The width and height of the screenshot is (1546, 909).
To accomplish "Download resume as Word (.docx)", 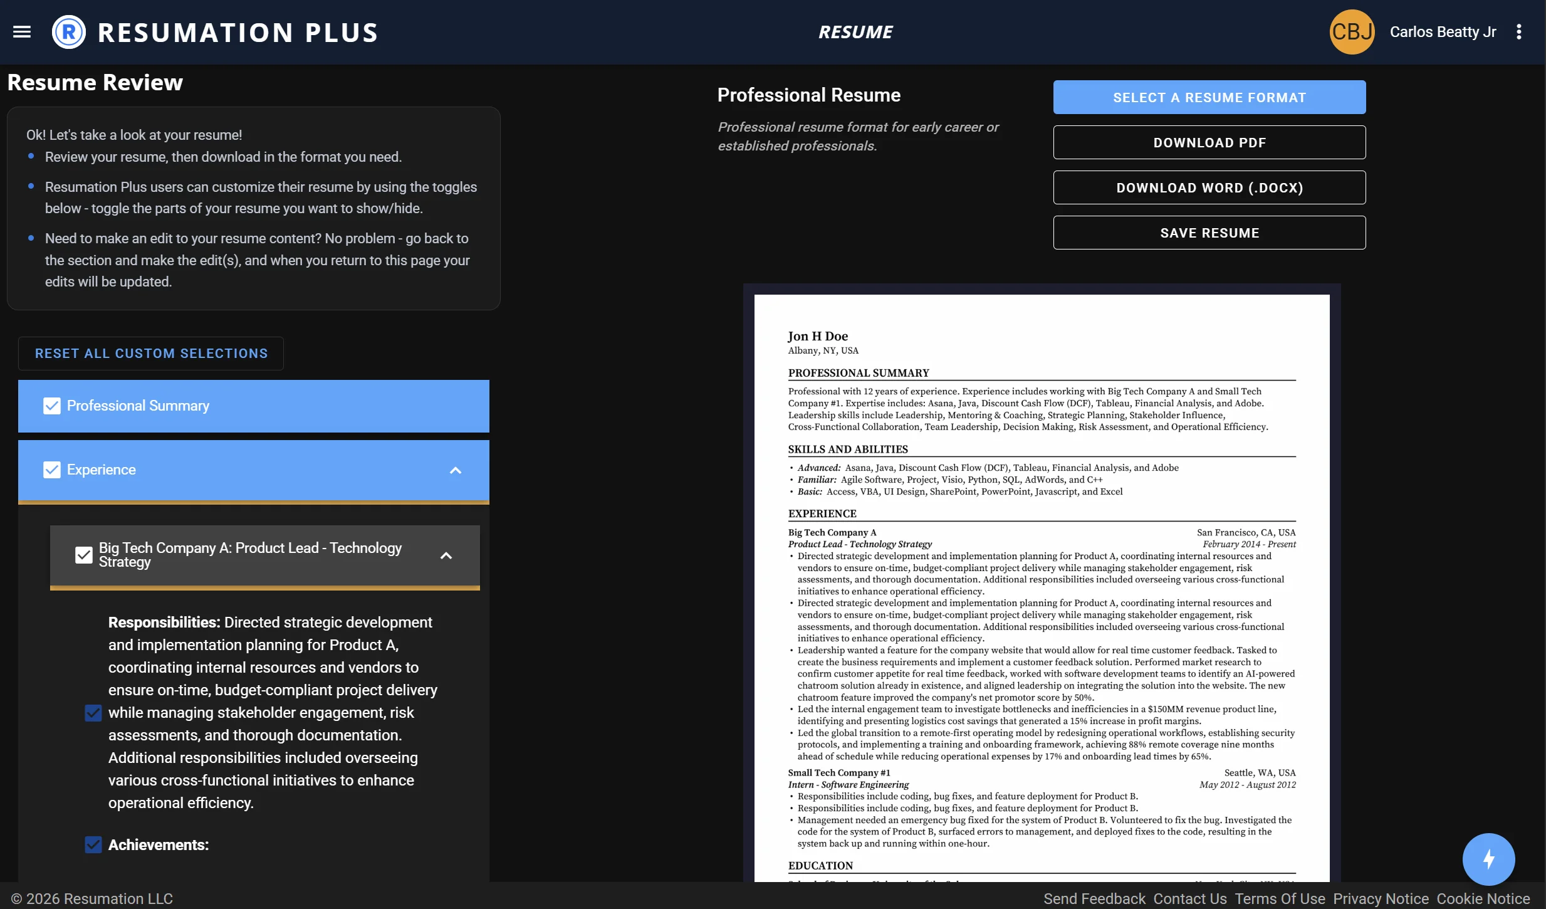I will tap(1209, 187).
